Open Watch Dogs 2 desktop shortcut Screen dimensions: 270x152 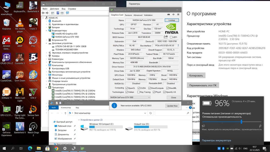33,129
